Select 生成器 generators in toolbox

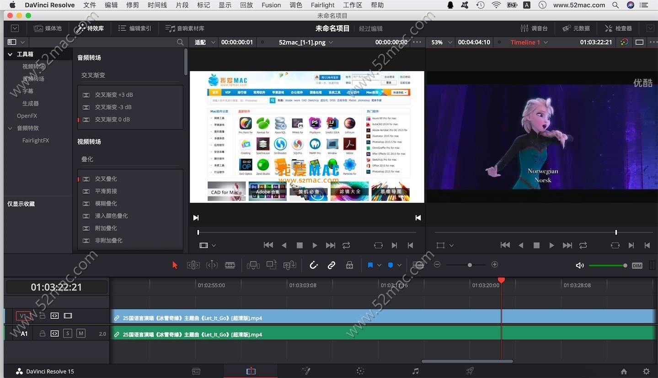31,104
